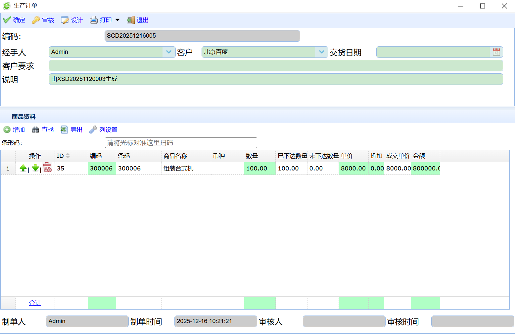Open the 打印 print options arrow
The width and height of the screenshot is (515, 336).
pyautogui.click(x=117, y=20)
